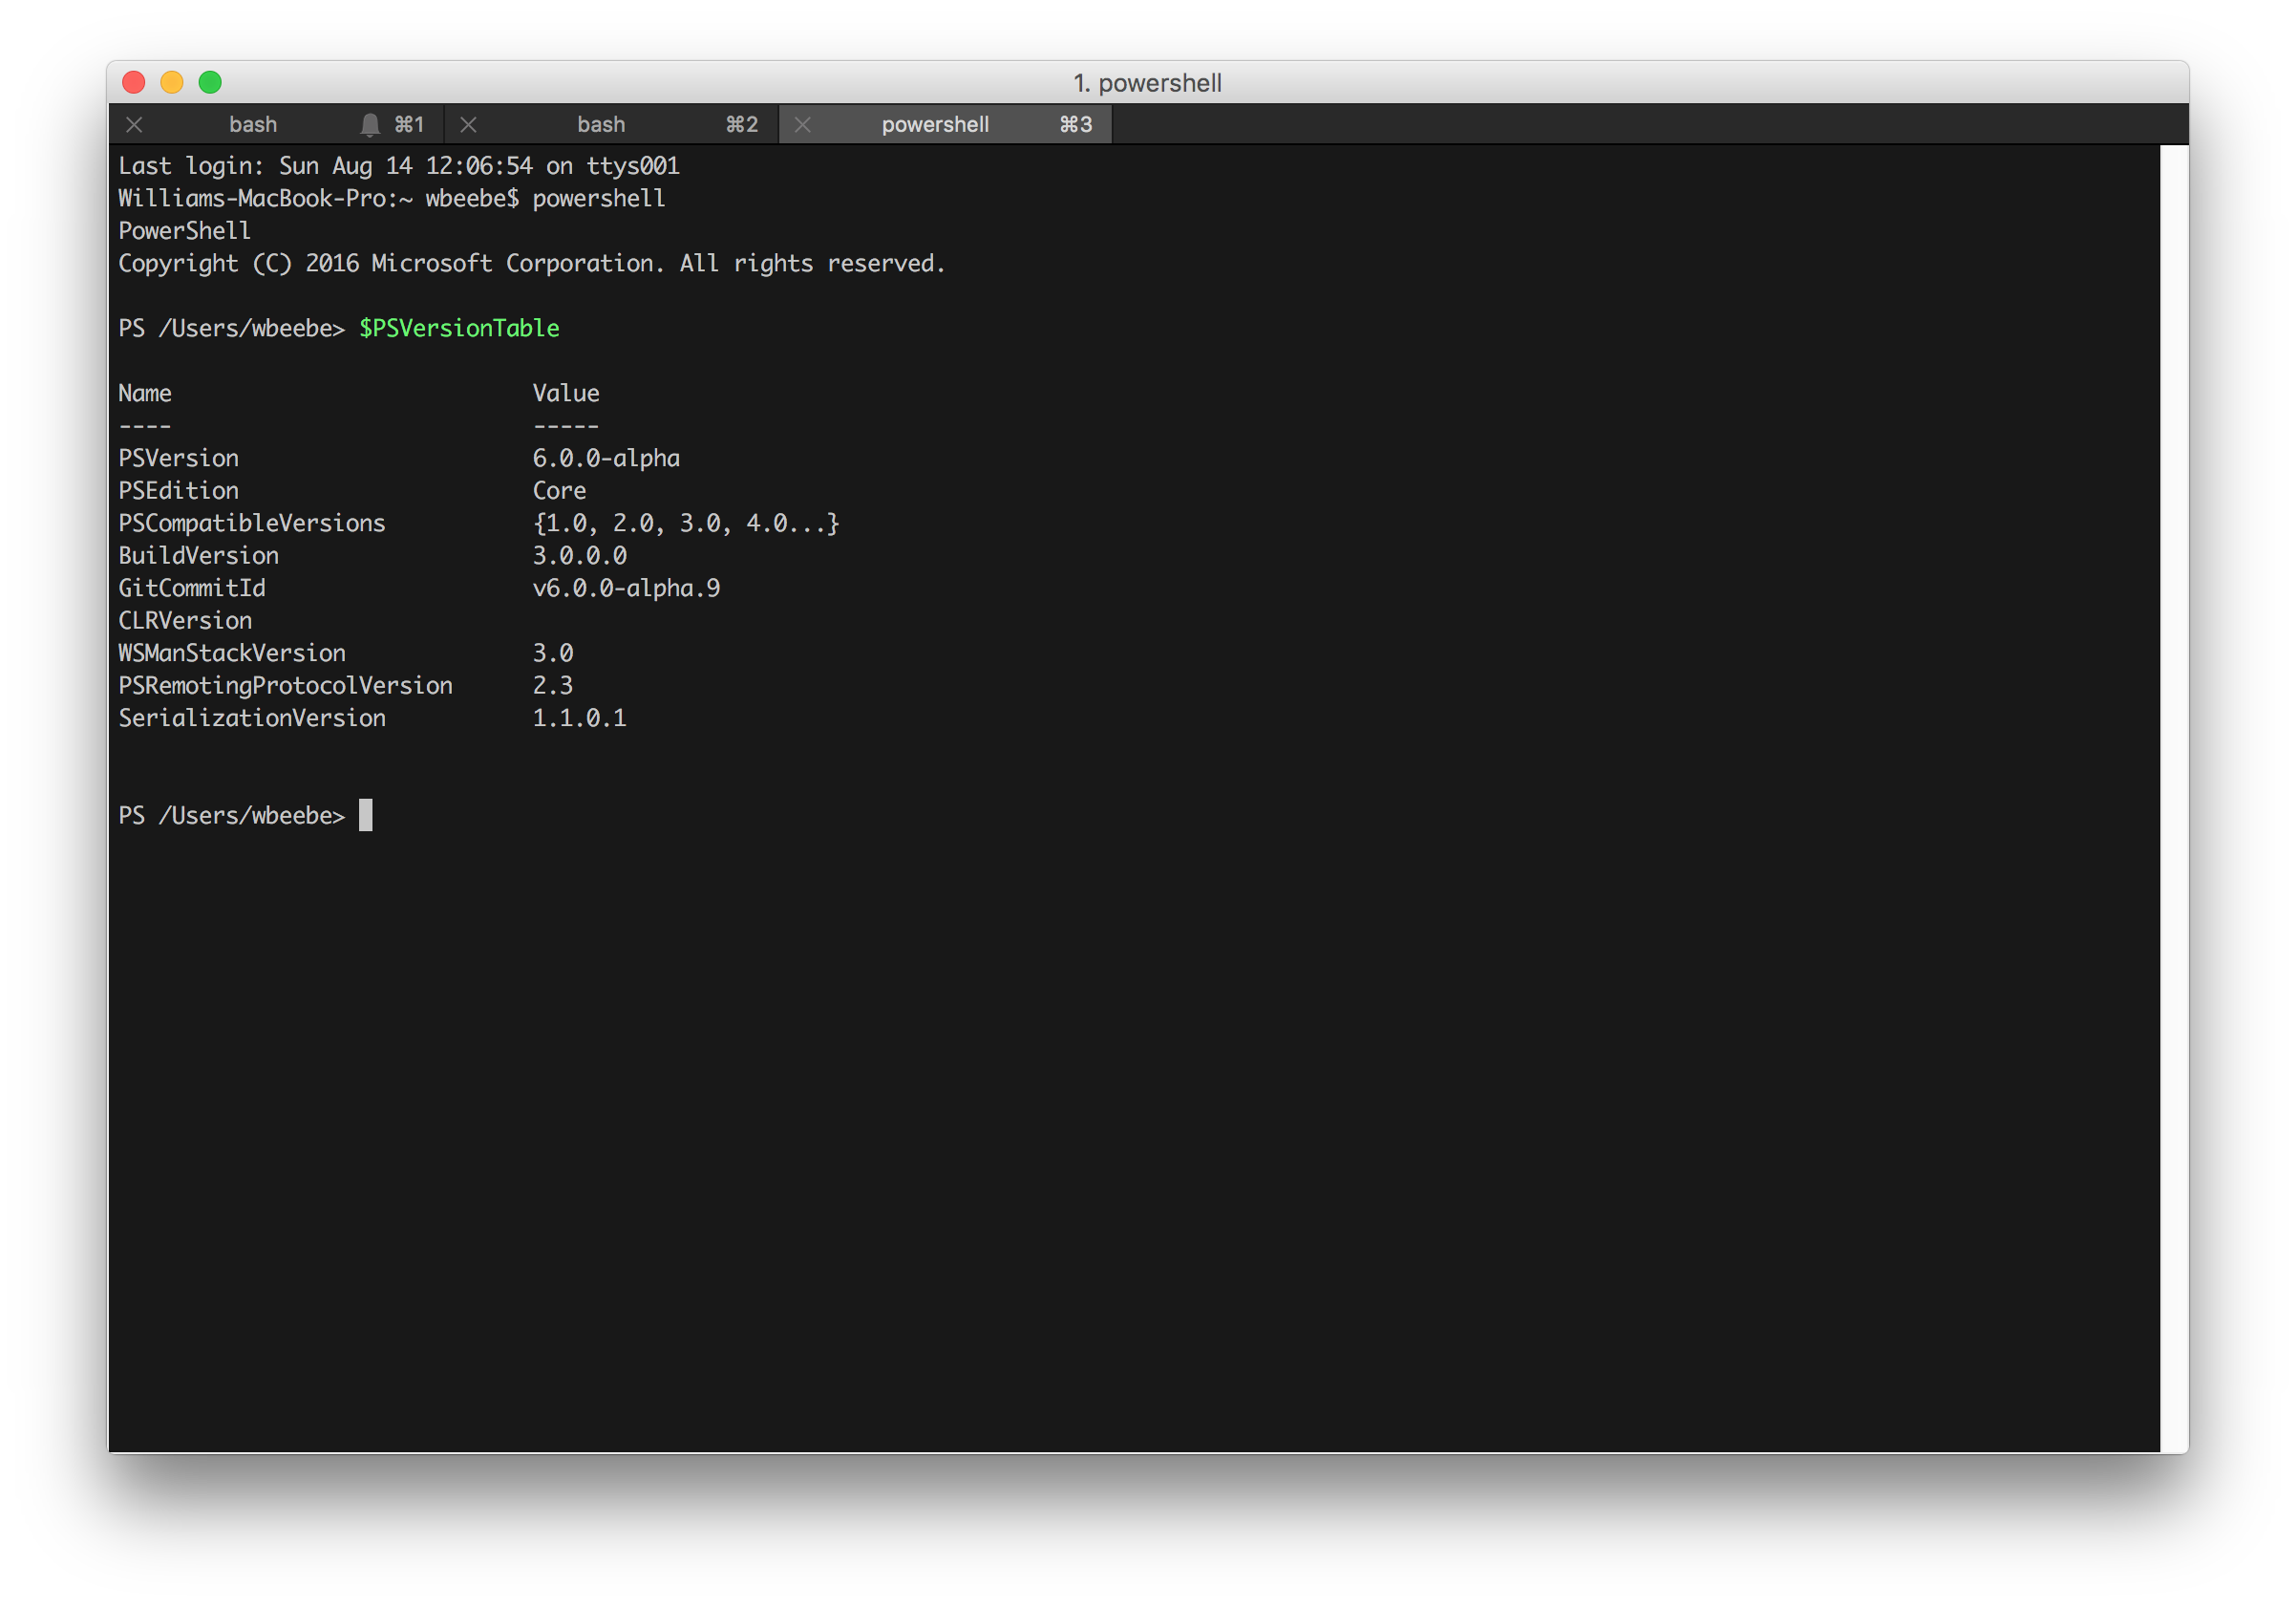Minimize window with yellow button

[x=172, y=82]
